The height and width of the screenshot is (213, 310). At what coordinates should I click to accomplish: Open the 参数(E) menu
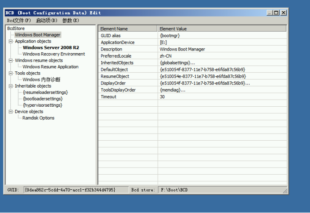pos(71,21)
